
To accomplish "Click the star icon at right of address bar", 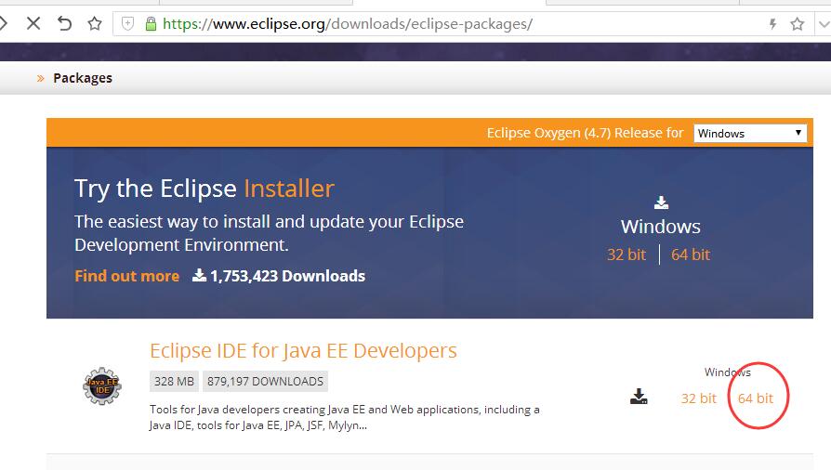I will point(798,24).
